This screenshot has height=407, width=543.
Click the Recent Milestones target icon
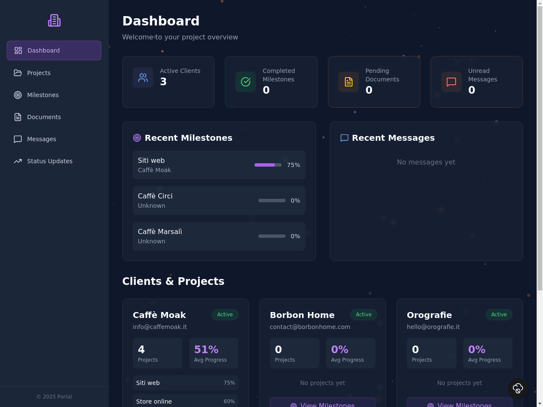137,138
